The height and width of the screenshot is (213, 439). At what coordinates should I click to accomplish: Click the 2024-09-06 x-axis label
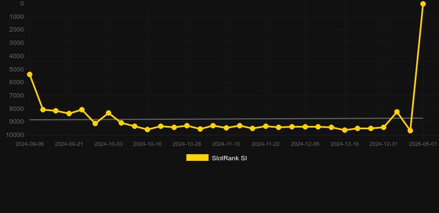[x=29, y=144]
